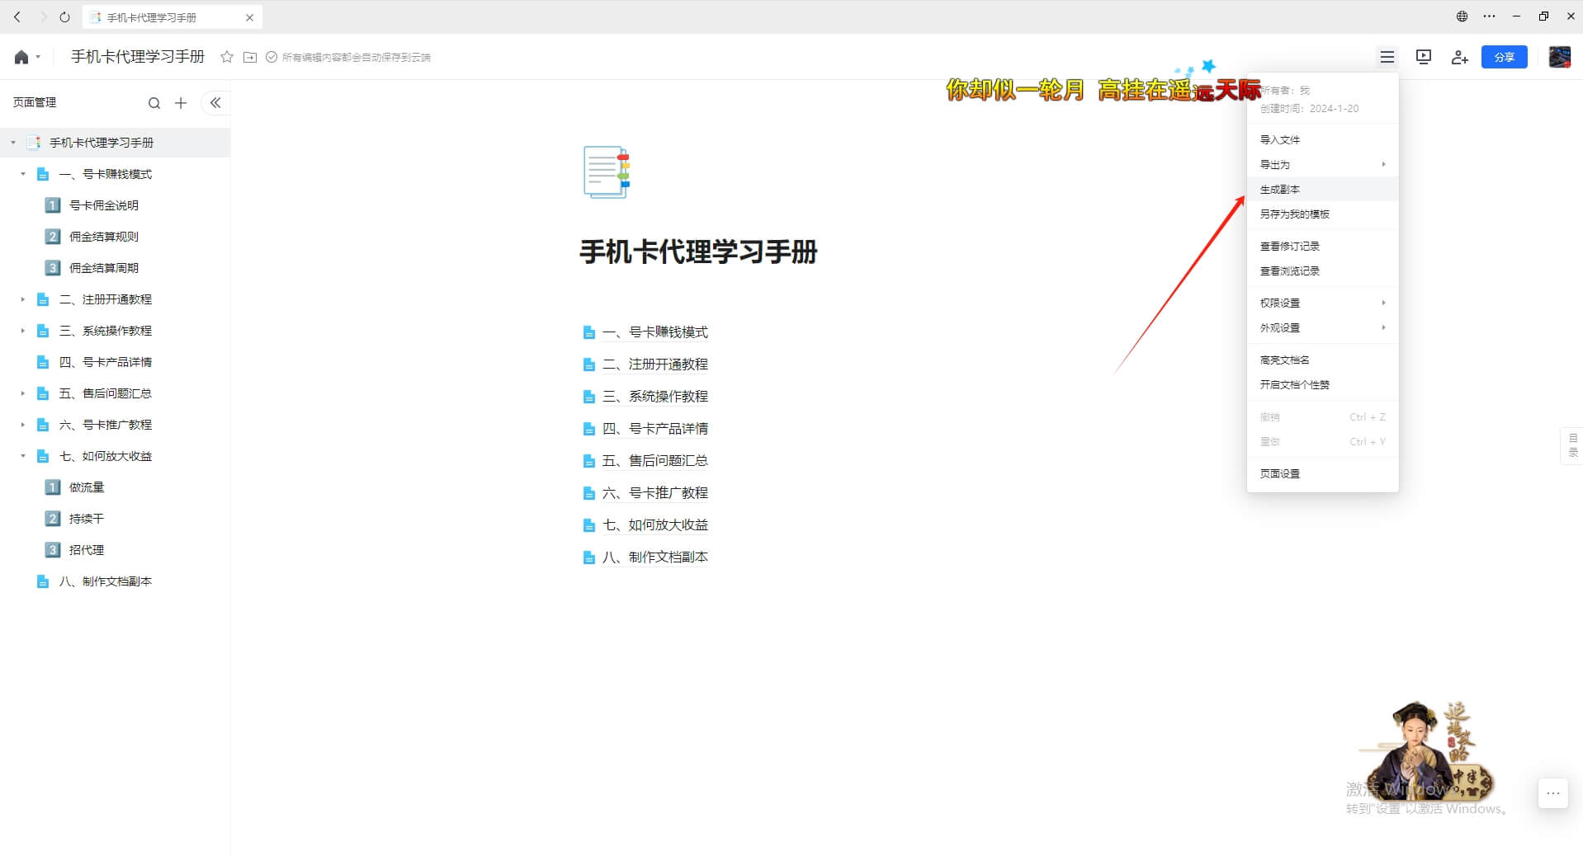Click the search icon in 页面管理 panel
This screenshot has width=1583, height=856.
click(x=154, y=102)
